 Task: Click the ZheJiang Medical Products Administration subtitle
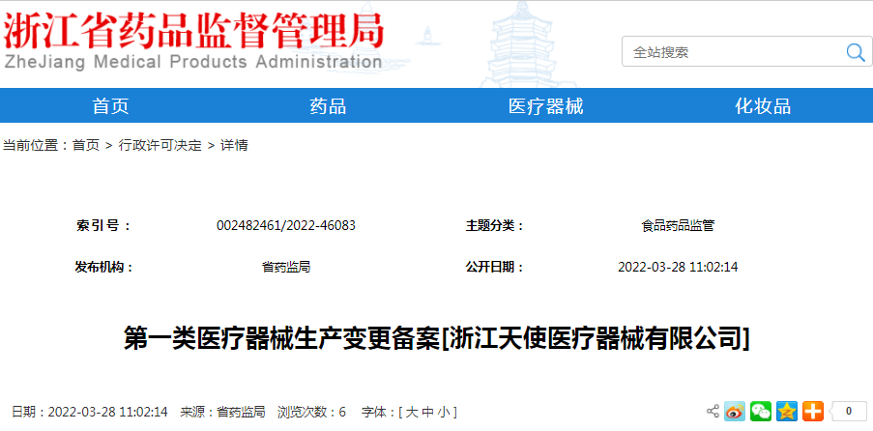193,62
